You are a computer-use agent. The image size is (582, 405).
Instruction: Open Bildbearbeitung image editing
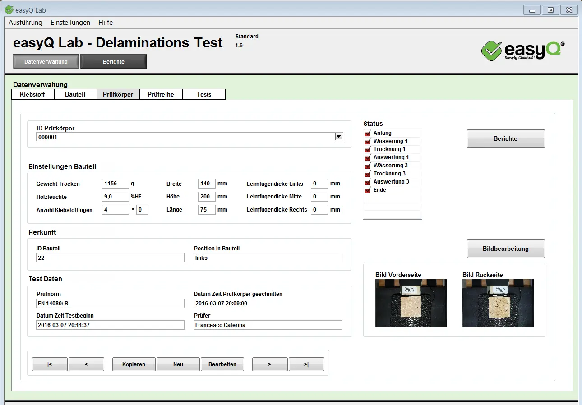(x=506, y=249)
